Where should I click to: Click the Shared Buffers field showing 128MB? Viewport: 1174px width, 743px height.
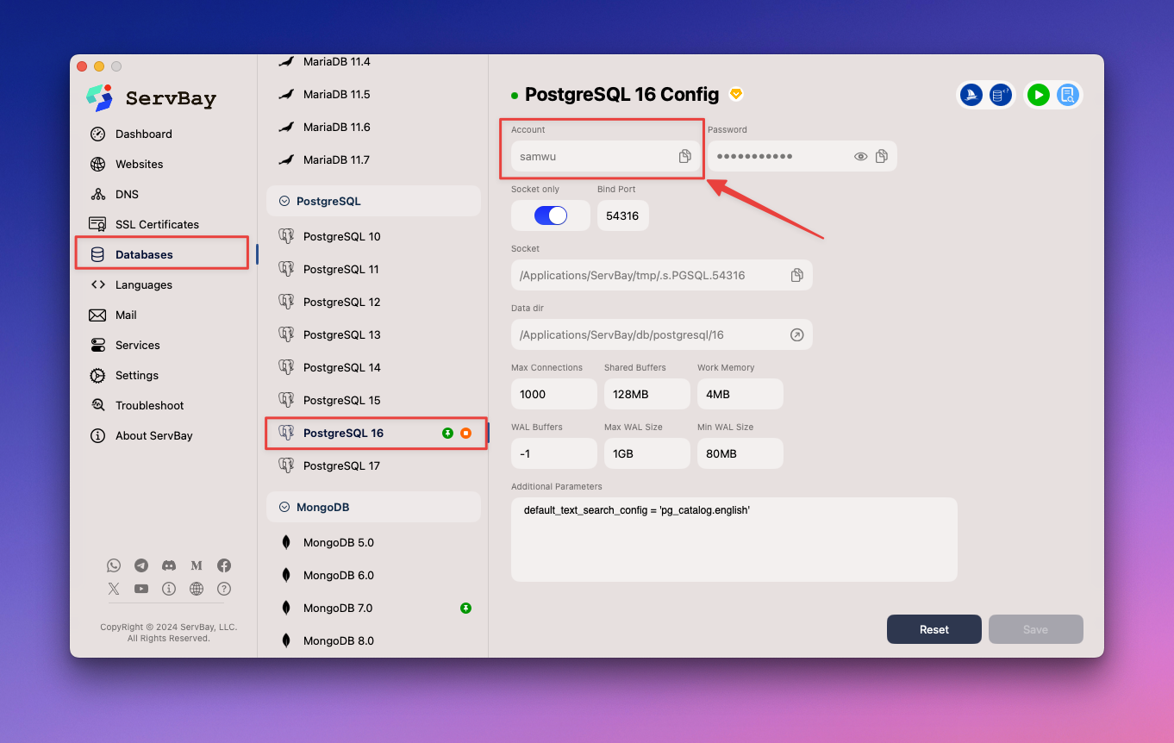tap(646, 394)
